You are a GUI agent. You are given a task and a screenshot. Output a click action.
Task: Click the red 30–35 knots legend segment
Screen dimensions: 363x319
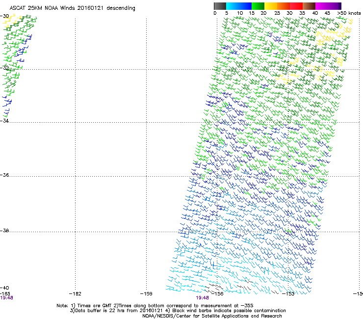coord(296,6)
